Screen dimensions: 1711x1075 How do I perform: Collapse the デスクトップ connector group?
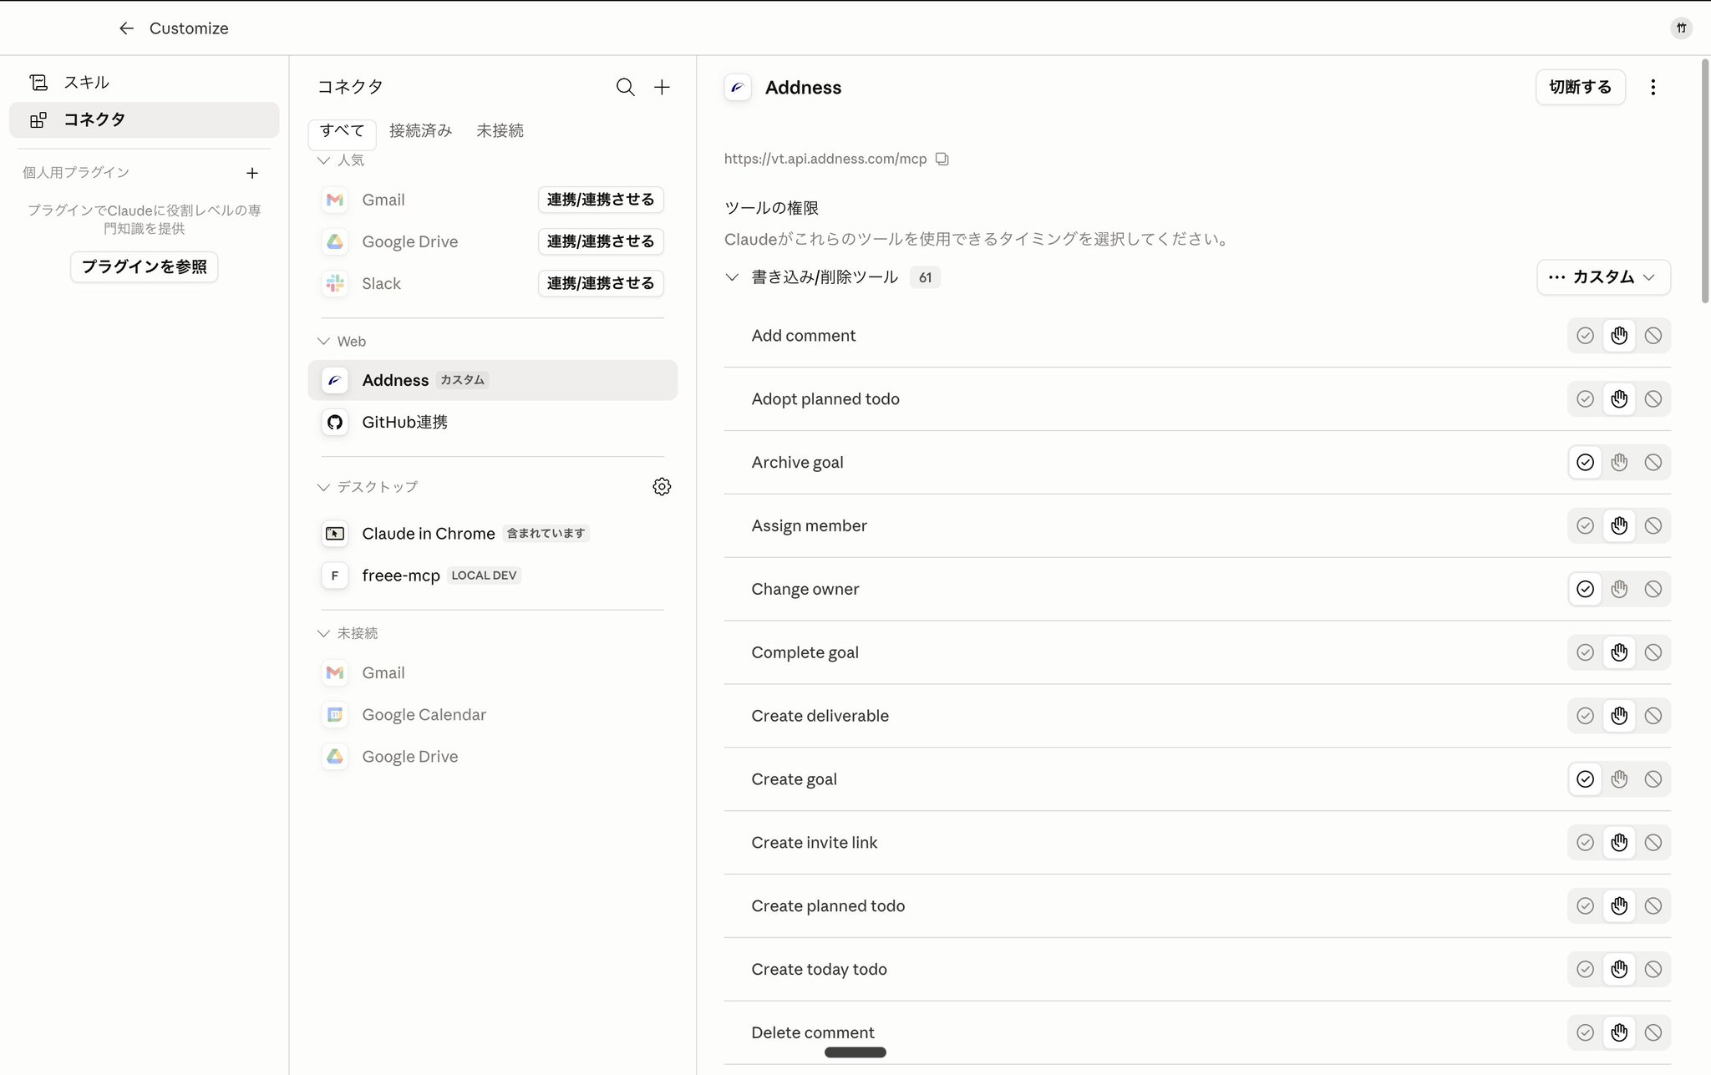(x=323, y=487)
